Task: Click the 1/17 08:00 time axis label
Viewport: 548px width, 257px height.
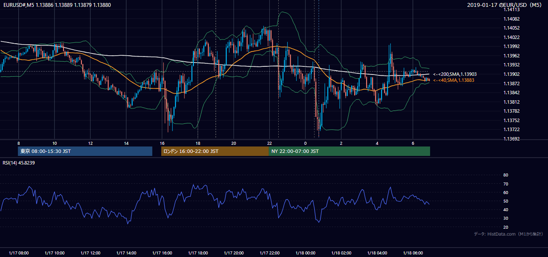Action: pos(18,253)
